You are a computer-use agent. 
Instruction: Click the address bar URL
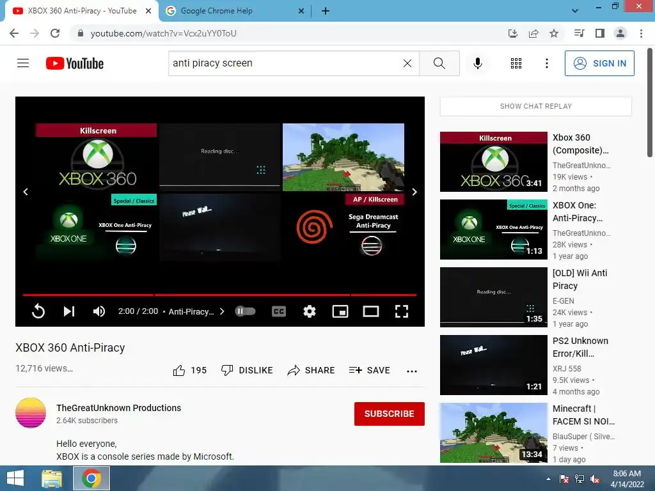tap(163, 33)
